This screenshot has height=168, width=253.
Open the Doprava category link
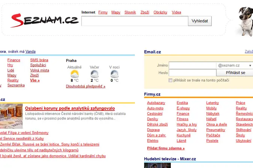click(x=153, y=130)
